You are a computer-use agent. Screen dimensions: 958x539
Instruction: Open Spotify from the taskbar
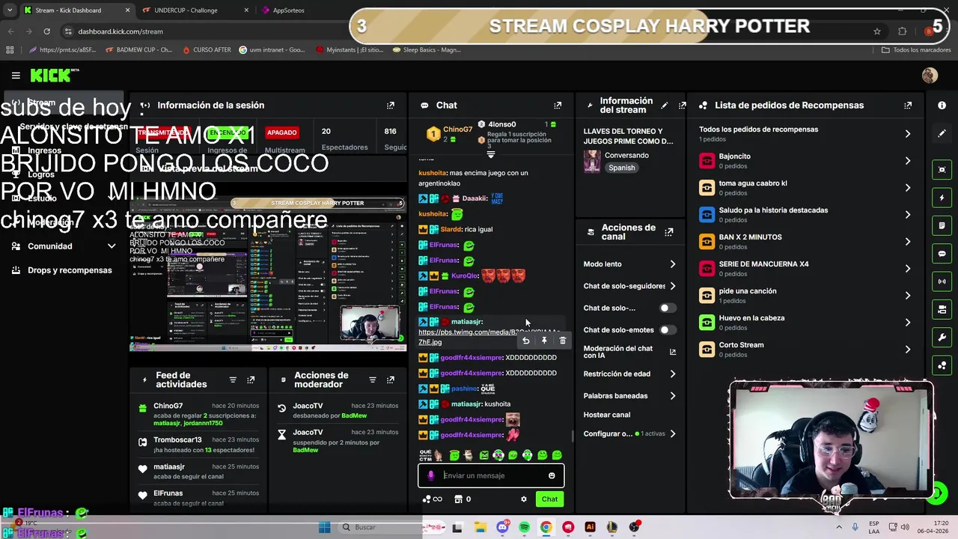(x=524, y=527)
